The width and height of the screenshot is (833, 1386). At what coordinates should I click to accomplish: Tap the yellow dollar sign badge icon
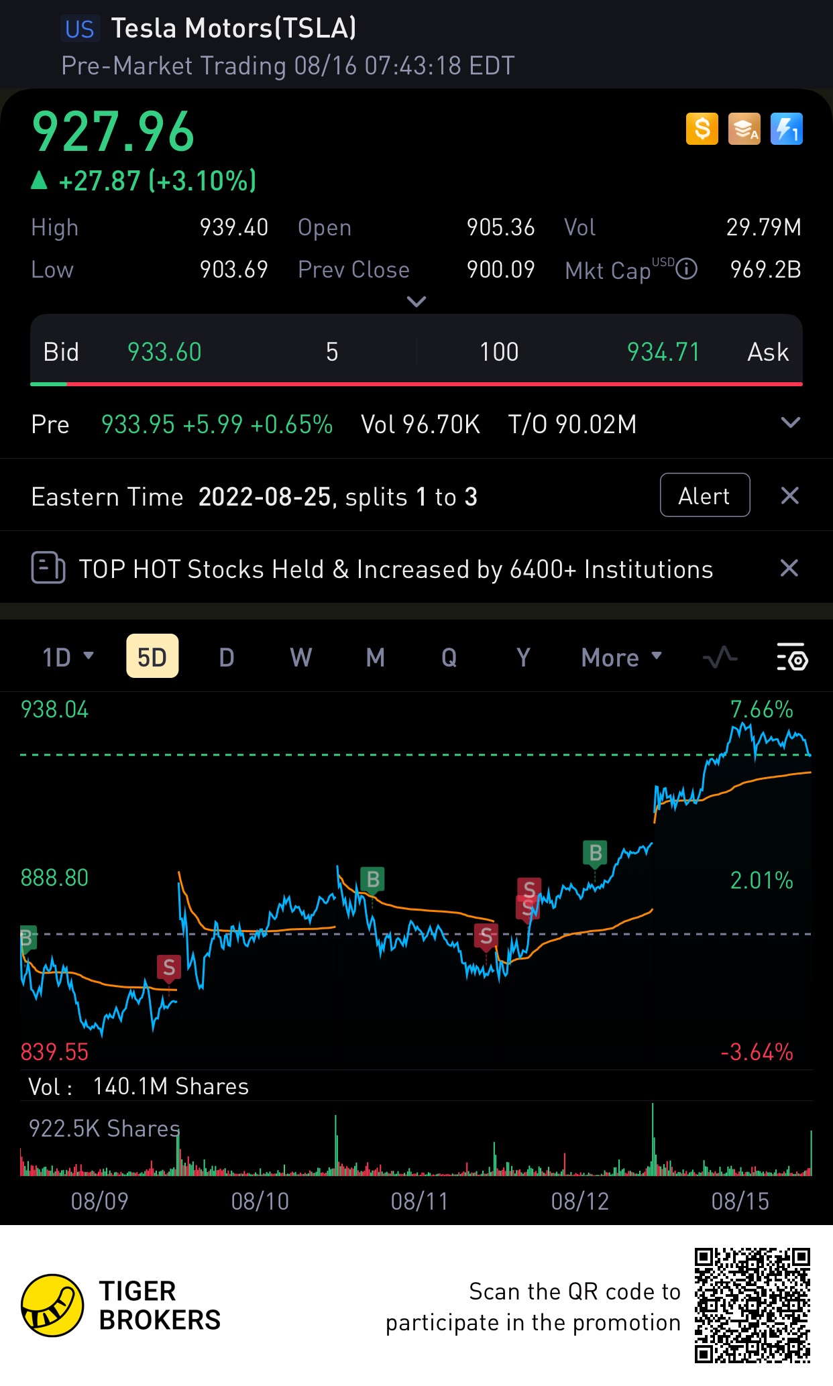click(x=702, y=129)
